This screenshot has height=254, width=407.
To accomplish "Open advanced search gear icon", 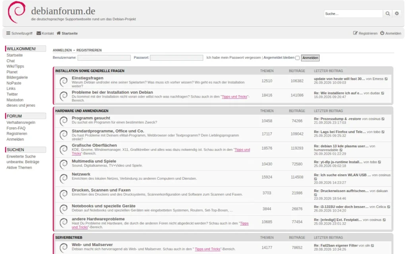I will click(397, 13).
